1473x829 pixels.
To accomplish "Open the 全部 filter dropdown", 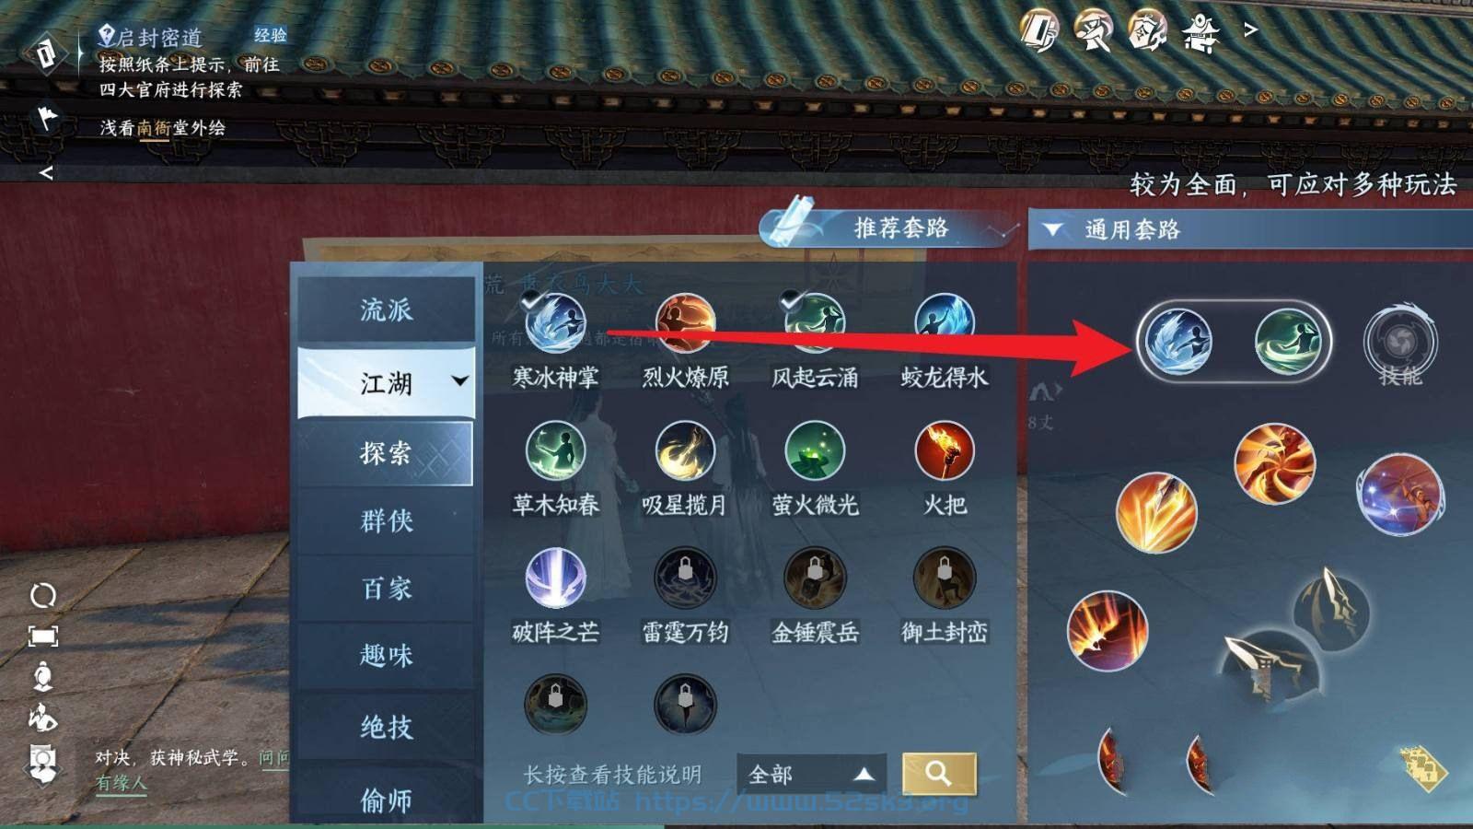I will [x=811, y=774].
